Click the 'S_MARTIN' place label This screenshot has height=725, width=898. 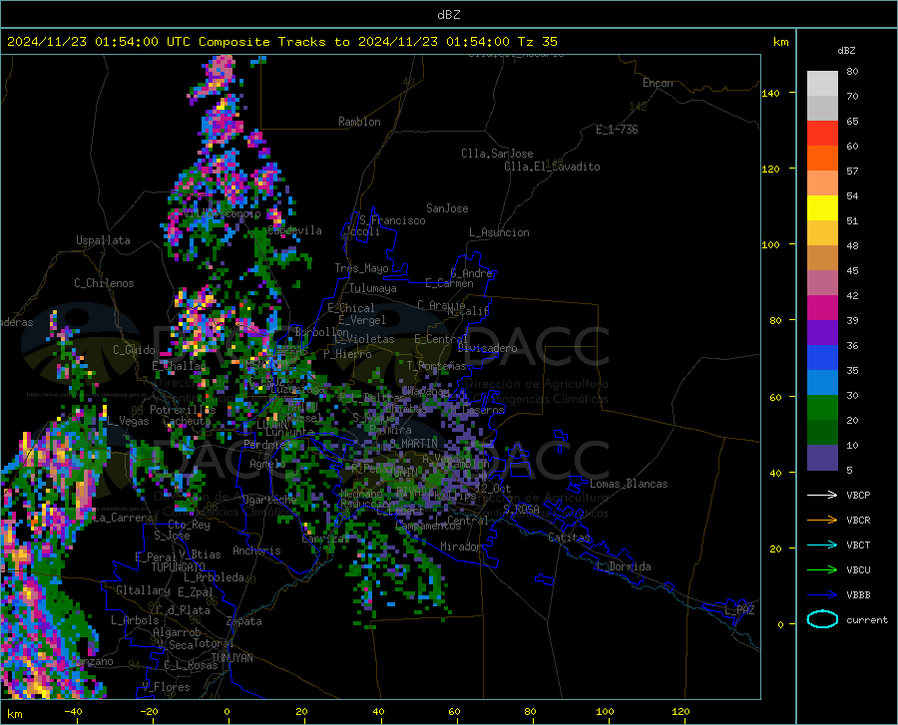(x=413, y=444)
